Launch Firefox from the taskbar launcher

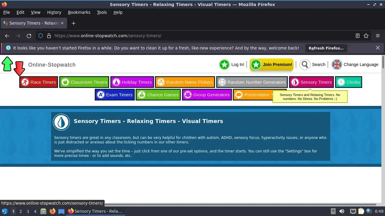(52, 211)
